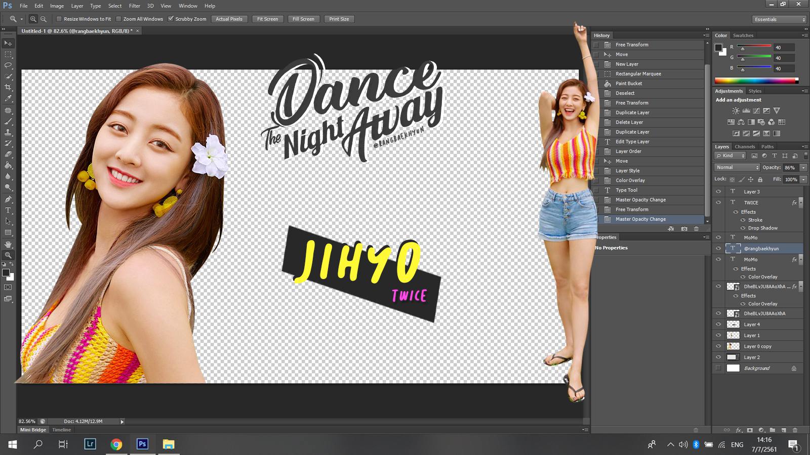810x455 pixels.
Task: Uncheck Scrubby Zoom checkbox
Action: click(171, 19)
